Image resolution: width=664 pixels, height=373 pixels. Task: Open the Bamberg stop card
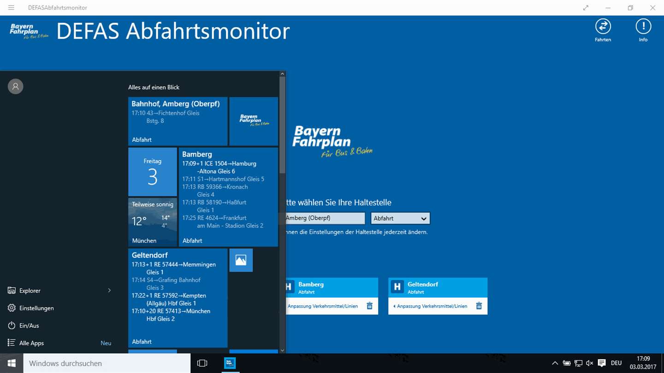332,287
